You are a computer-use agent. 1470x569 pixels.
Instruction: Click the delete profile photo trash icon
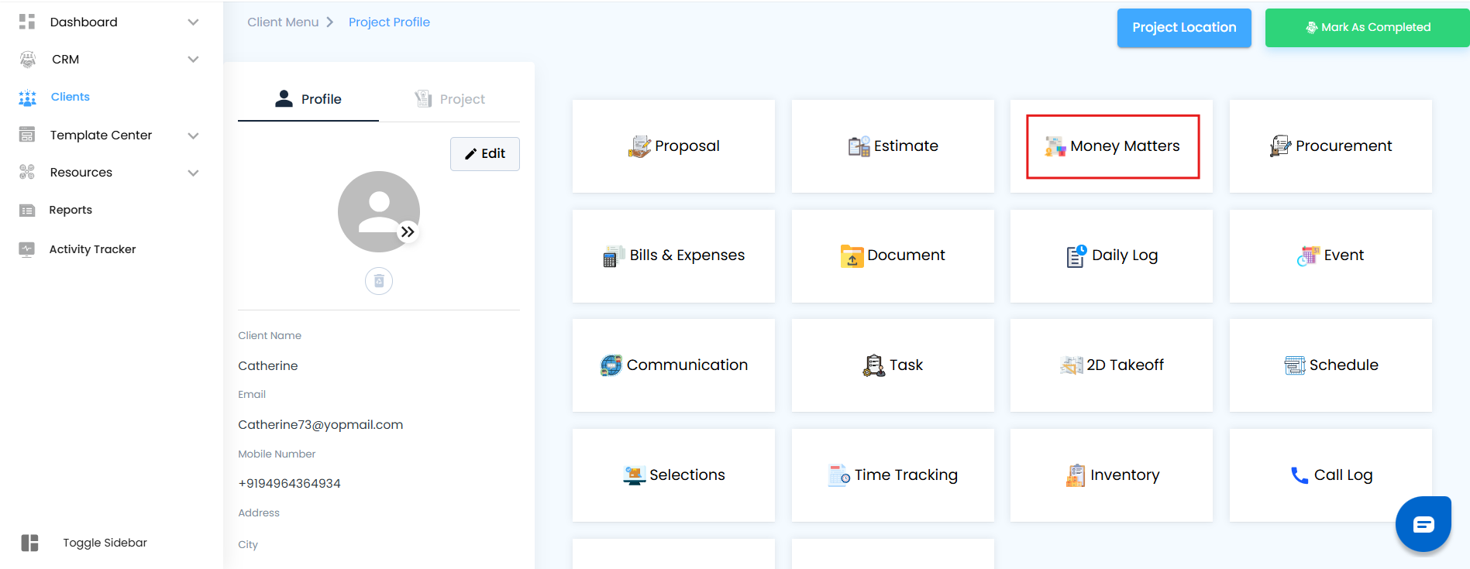tap(379, 281)
